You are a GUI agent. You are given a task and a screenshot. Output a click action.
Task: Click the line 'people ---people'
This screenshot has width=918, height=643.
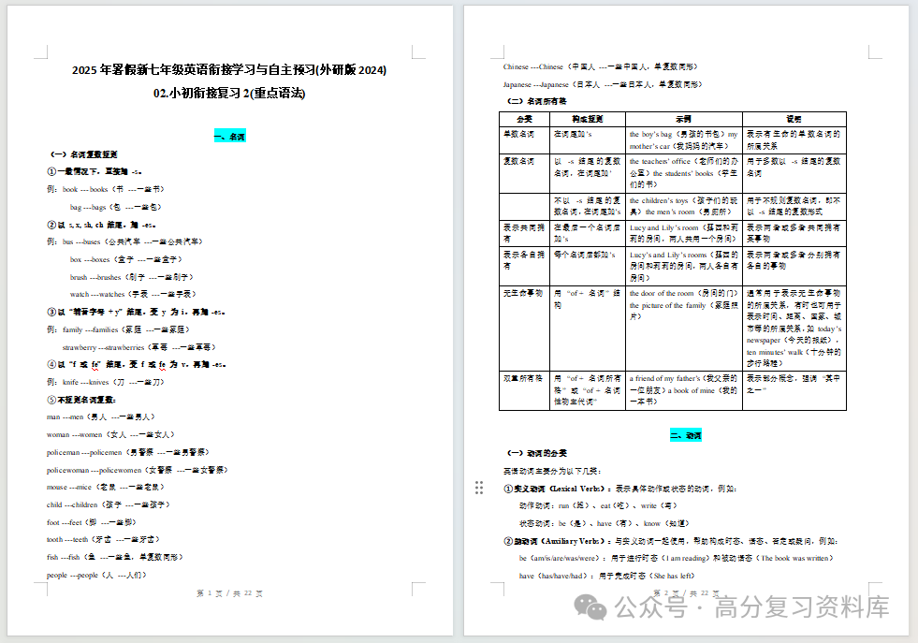[96, 575]
